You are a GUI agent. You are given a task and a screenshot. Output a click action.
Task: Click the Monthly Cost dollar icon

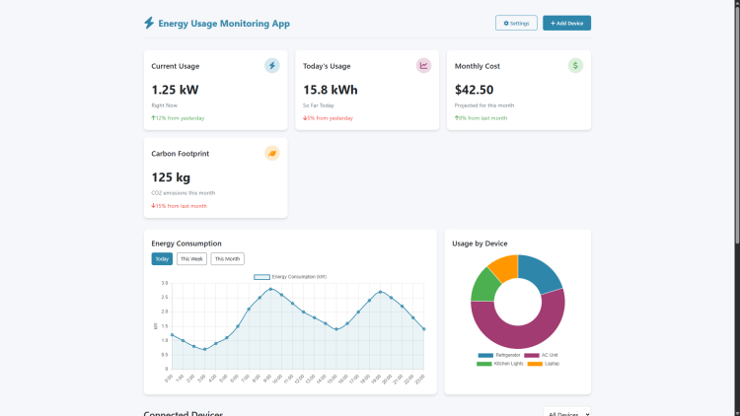point(575,66)
